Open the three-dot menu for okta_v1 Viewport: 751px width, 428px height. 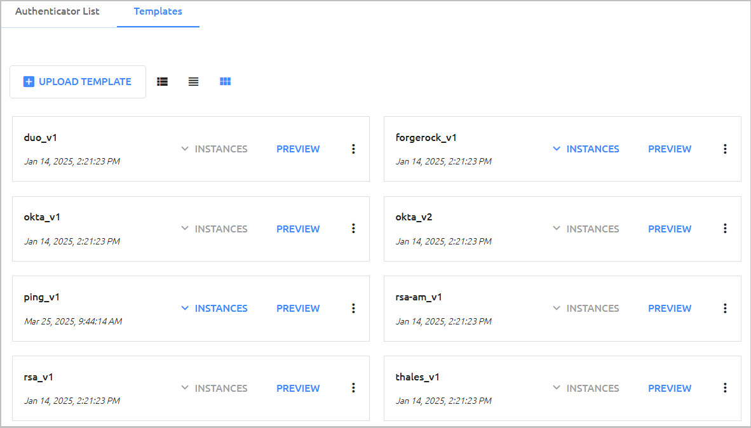pos(353,229)
